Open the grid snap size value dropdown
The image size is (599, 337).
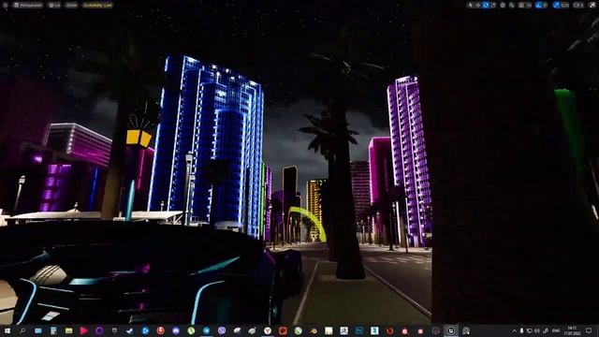tap(529, 5)
